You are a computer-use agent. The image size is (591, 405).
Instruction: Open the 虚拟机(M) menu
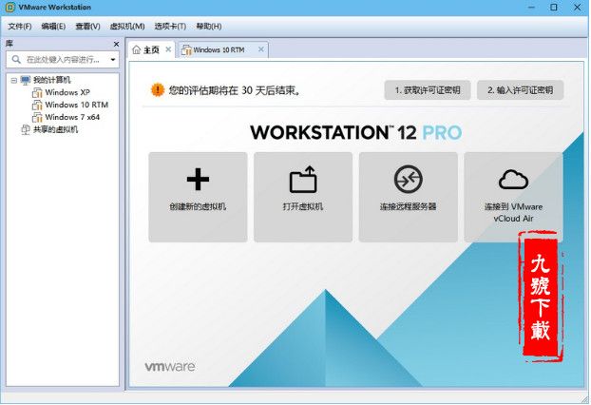127,26
